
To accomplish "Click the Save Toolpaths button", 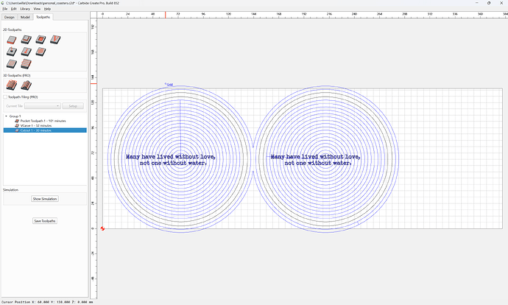I will 45,221.
